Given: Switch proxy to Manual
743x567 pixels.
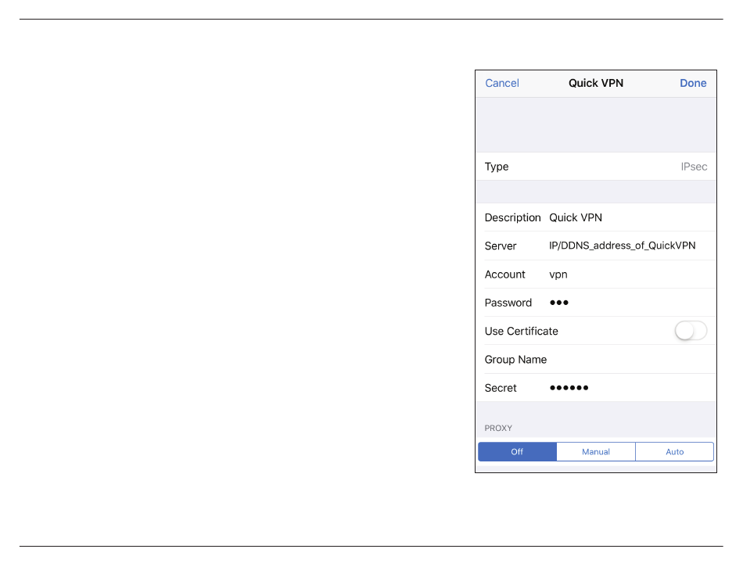Looking at the screenshot, I should [x=596, y=452].
